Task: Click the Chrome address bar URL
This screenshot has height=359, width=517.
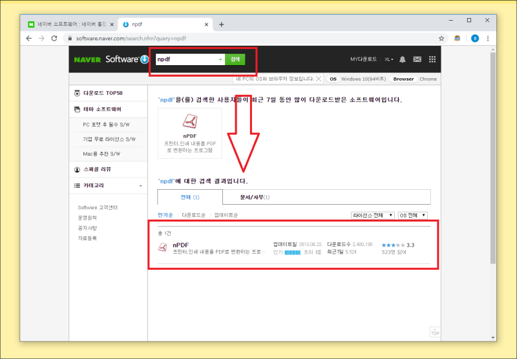Action: click(131, 39)
